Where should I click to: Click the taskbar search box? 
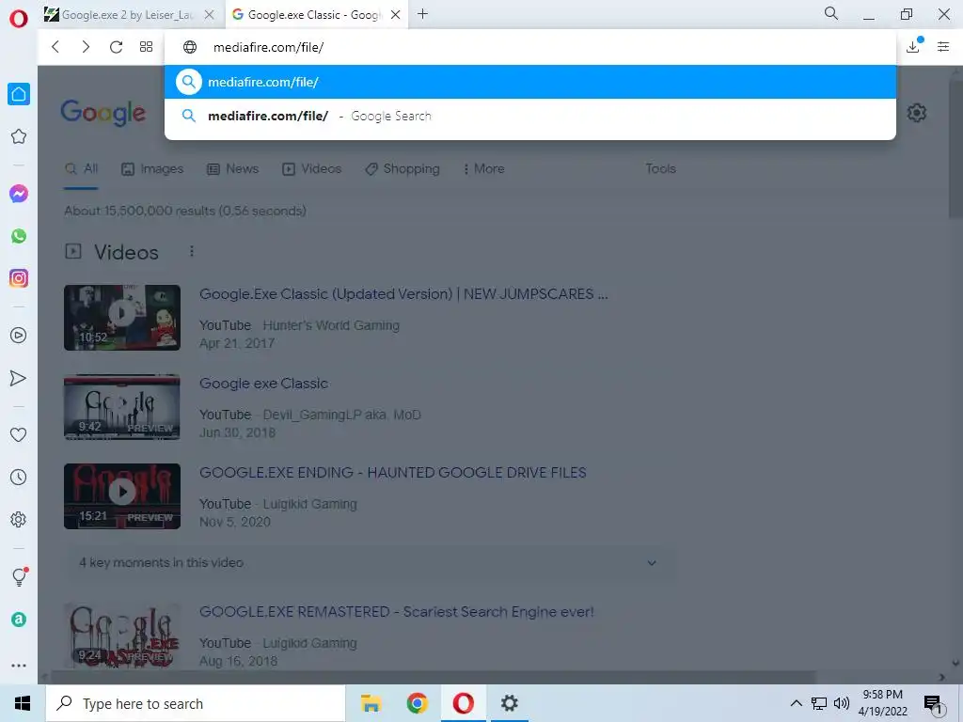[x=196, y=703]
